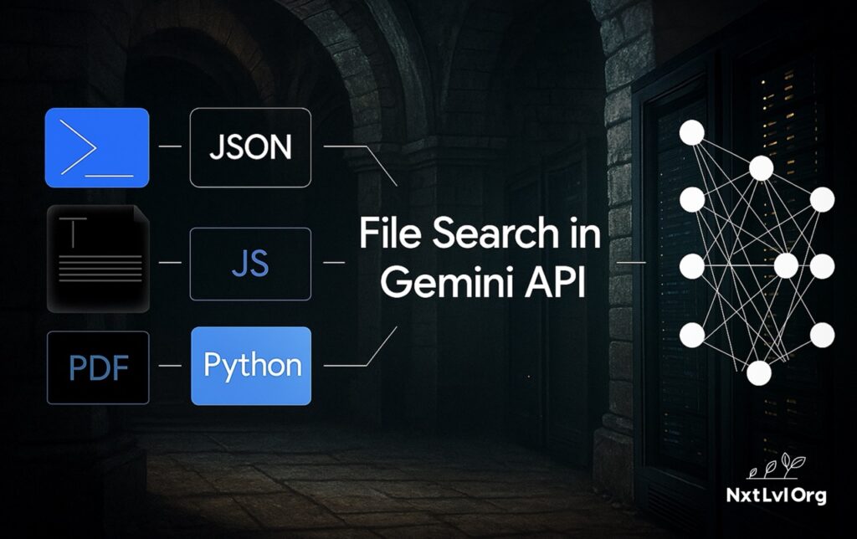Click the PDF file icon
Image resolution: width=857 pixels, height=539 pixels.
coord(97,366)
